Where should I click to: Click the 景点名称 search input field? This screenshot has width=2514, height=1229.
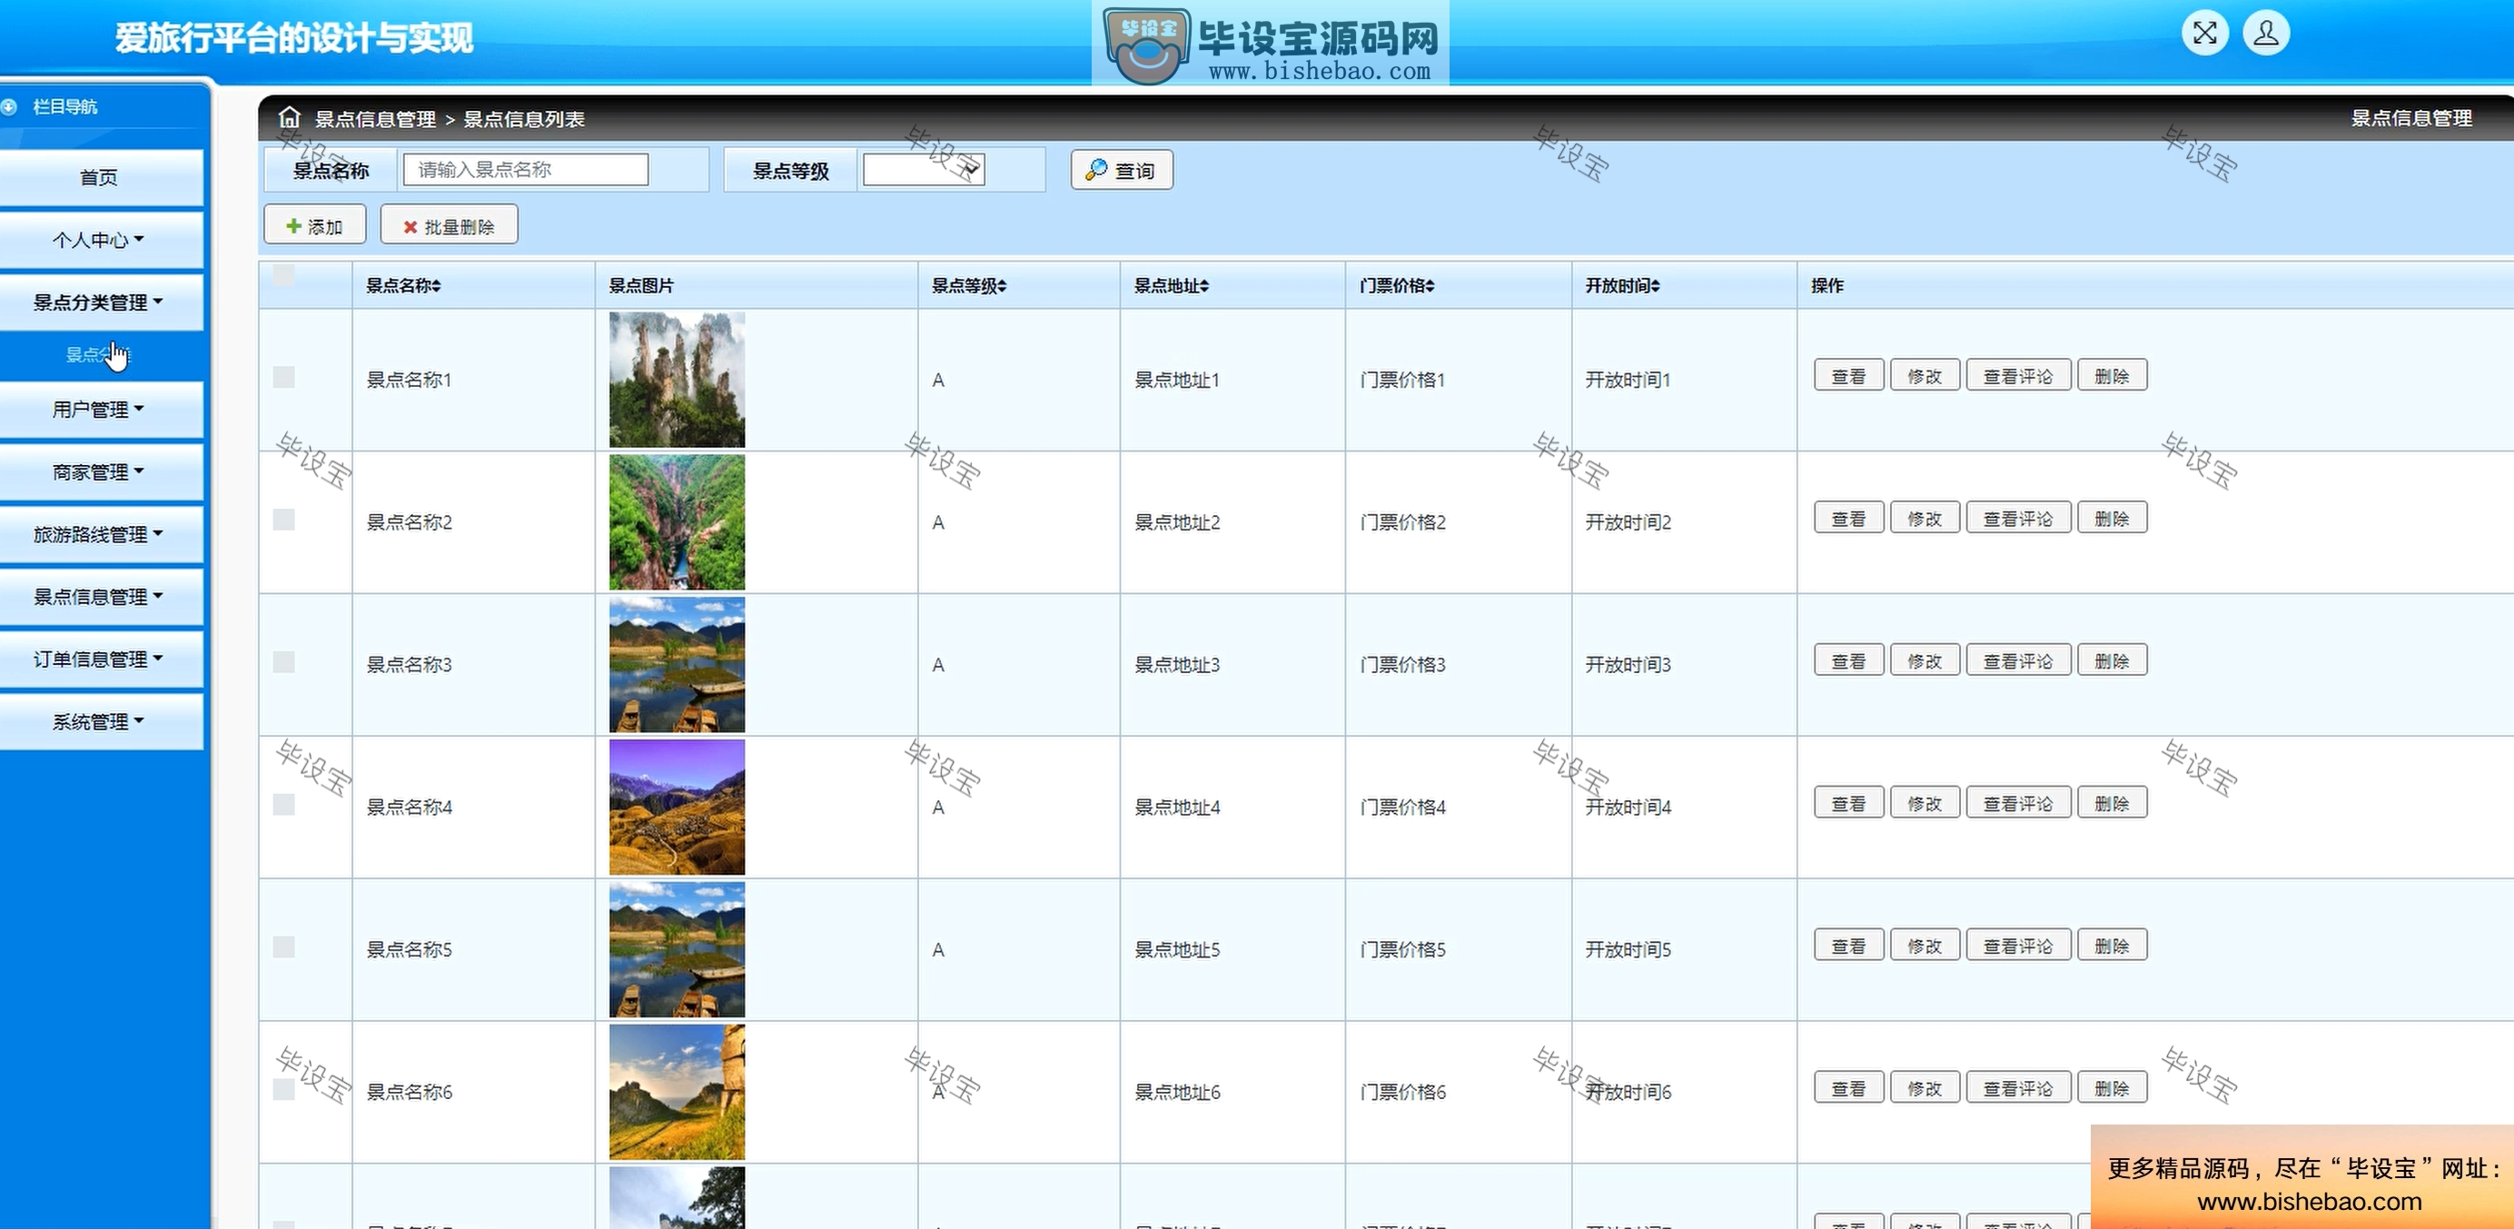click(x=526, y=170)
